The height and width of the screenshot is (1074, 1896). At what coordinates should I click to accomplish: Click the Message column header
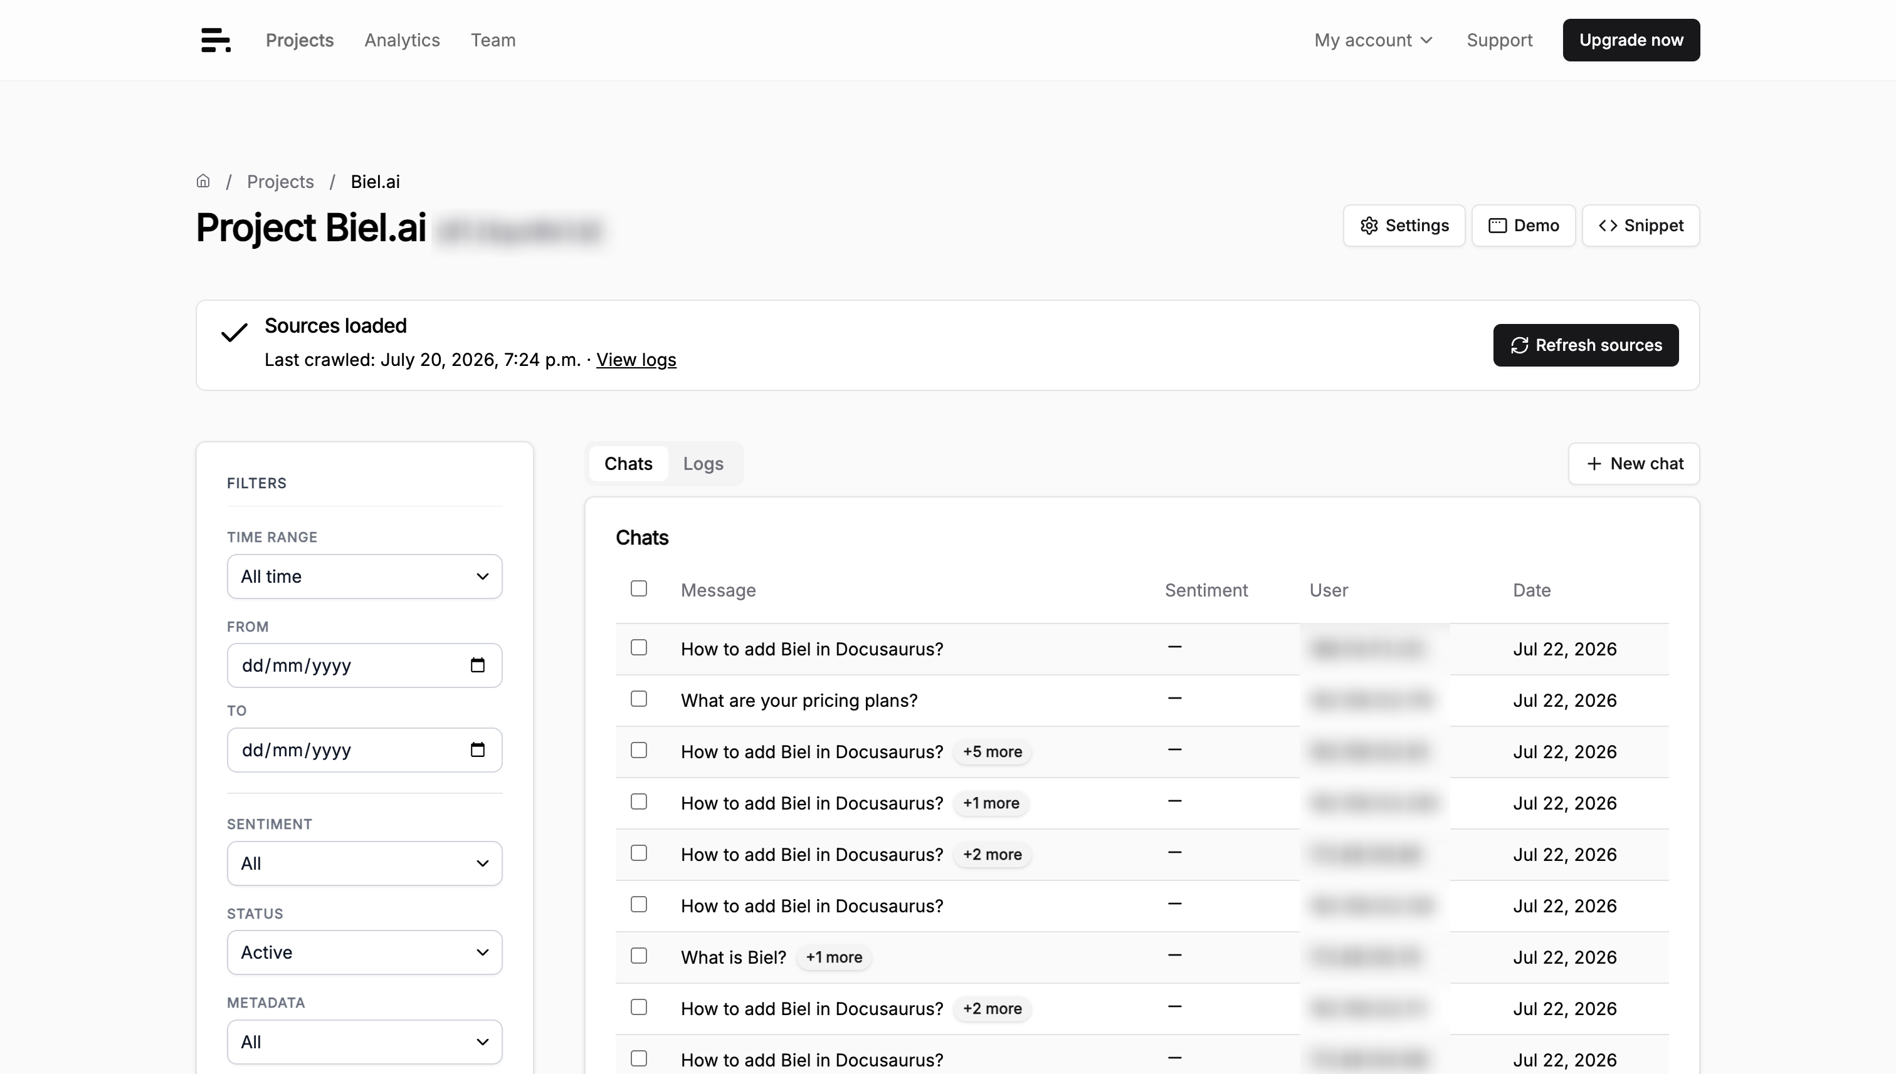[718, 590]
